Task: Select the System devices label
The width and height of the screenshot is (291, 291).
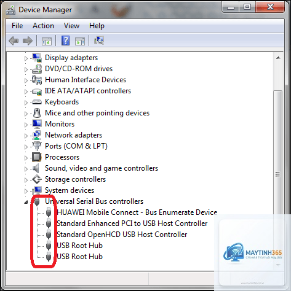Action: pos(70,190)
